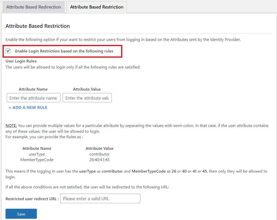The image size is (277, 220).
Task: Click the Attribute Value input field
Action: [x=87, y=98]
